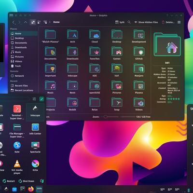Open the GitHub folder
This screenshot has width=193, height=193.
tap(139, 53)
